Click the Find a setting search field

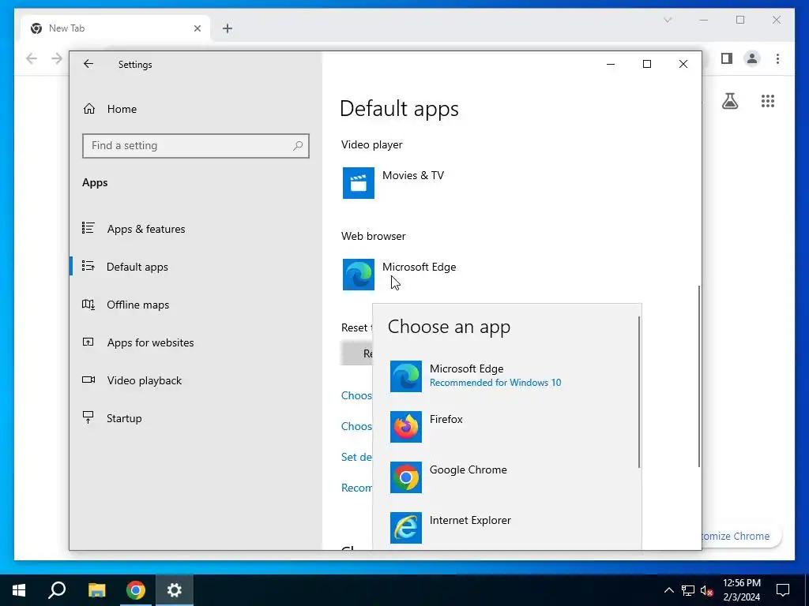(x=196, y=146)
